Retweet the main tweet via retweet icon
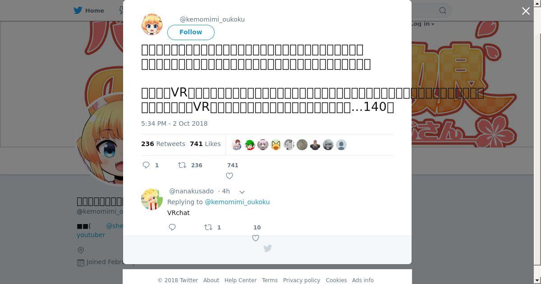This screenshot has width=541, height=284. coord(182,165)
